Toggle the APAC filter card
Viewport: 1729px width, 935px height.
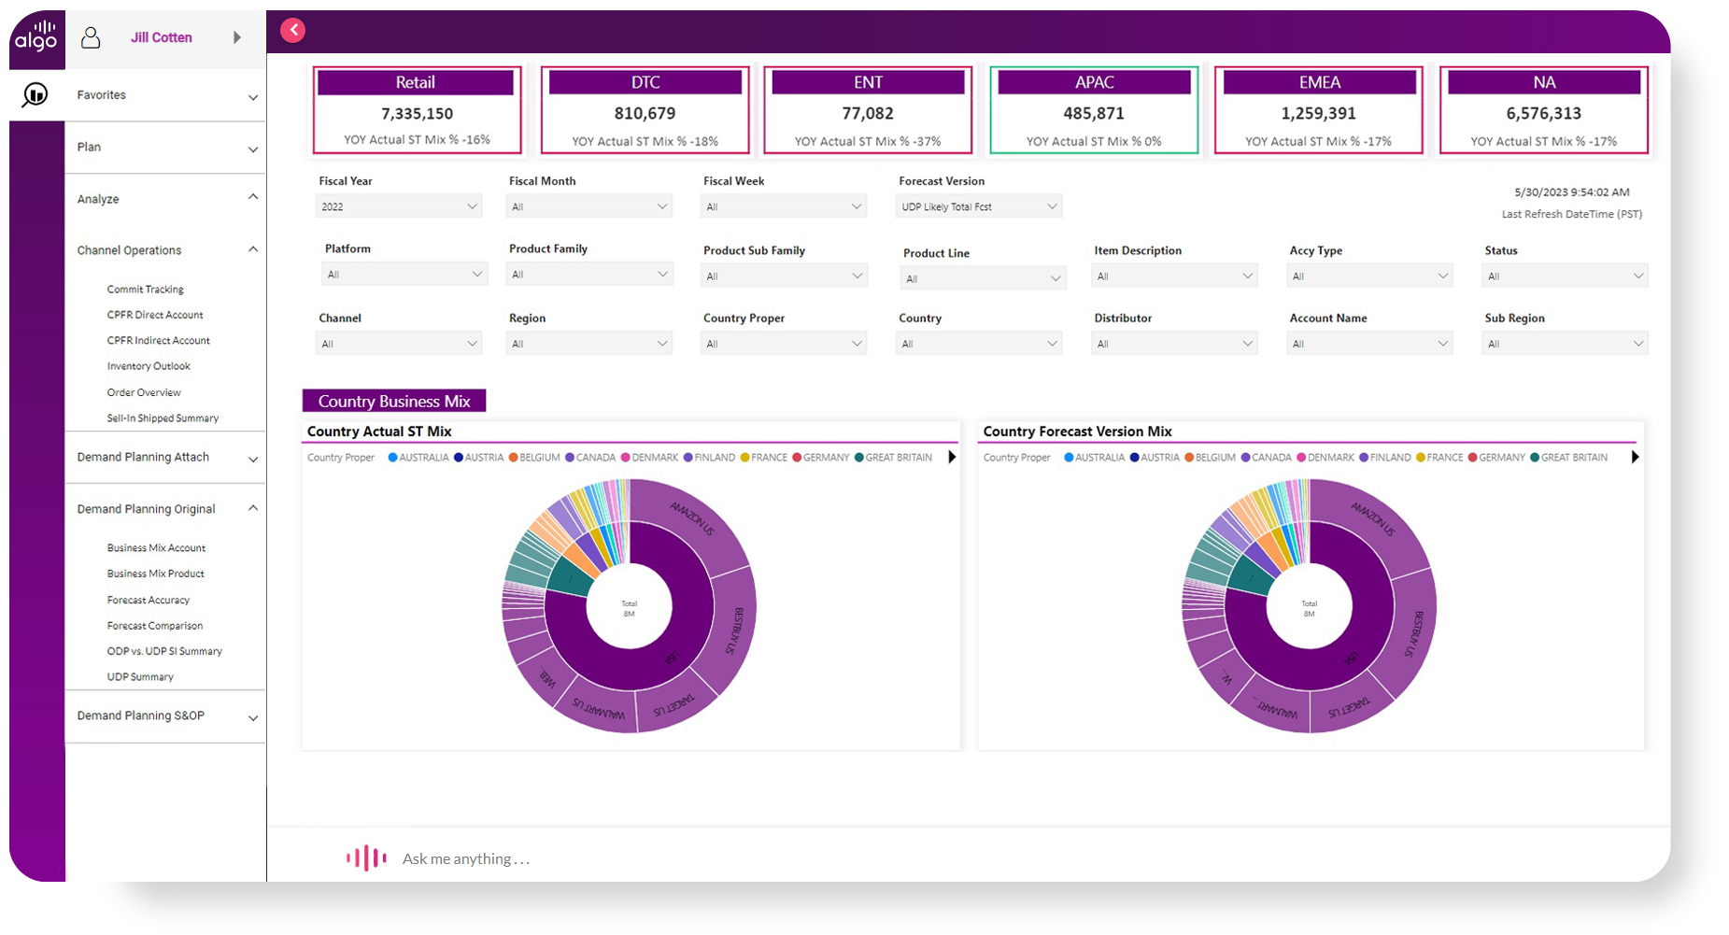(1094, 109)
